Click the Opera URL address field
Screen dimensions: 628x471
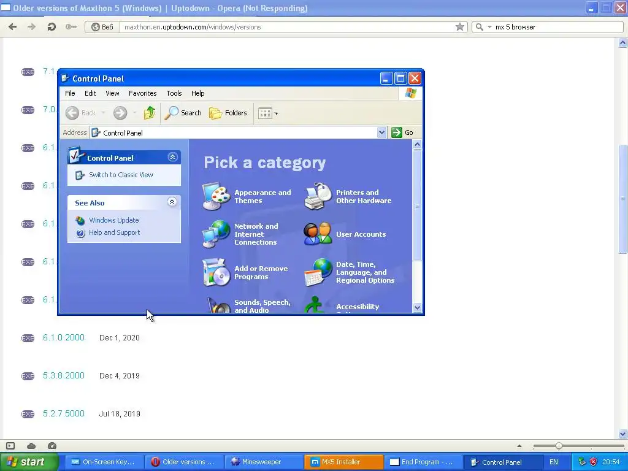(287, 27)
